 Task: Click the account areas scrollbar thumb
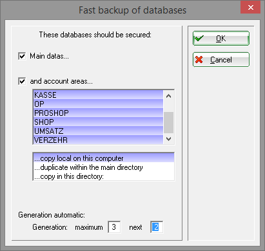(169, 122)
